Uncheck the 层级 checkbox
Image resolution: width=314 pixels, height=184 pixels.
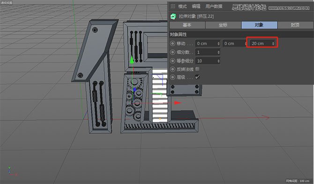197,77
